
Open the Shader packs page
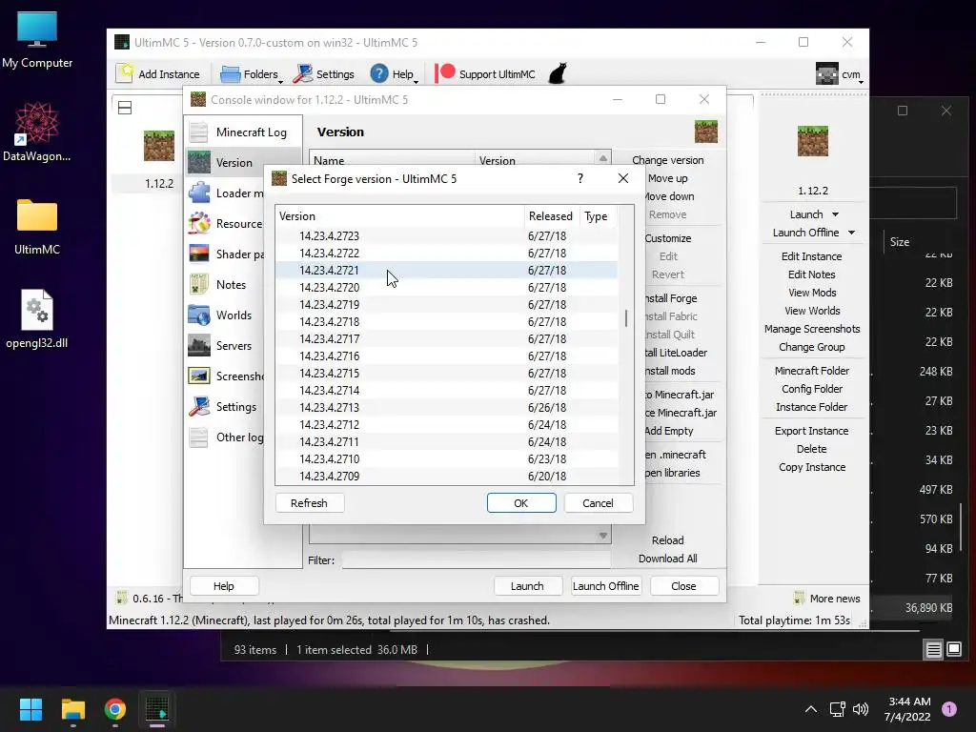tap(225, 254)
